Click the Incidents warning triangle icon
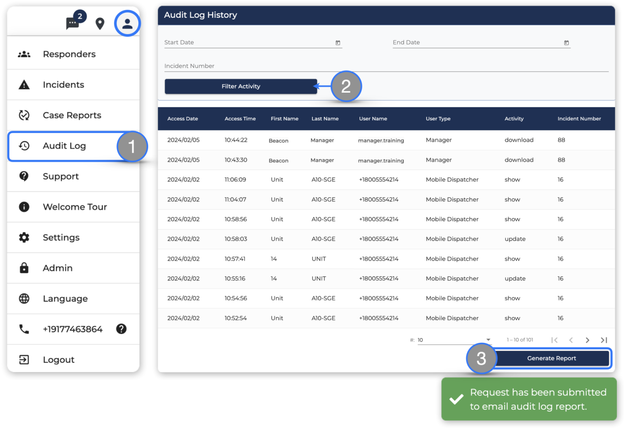 [24, 84]
